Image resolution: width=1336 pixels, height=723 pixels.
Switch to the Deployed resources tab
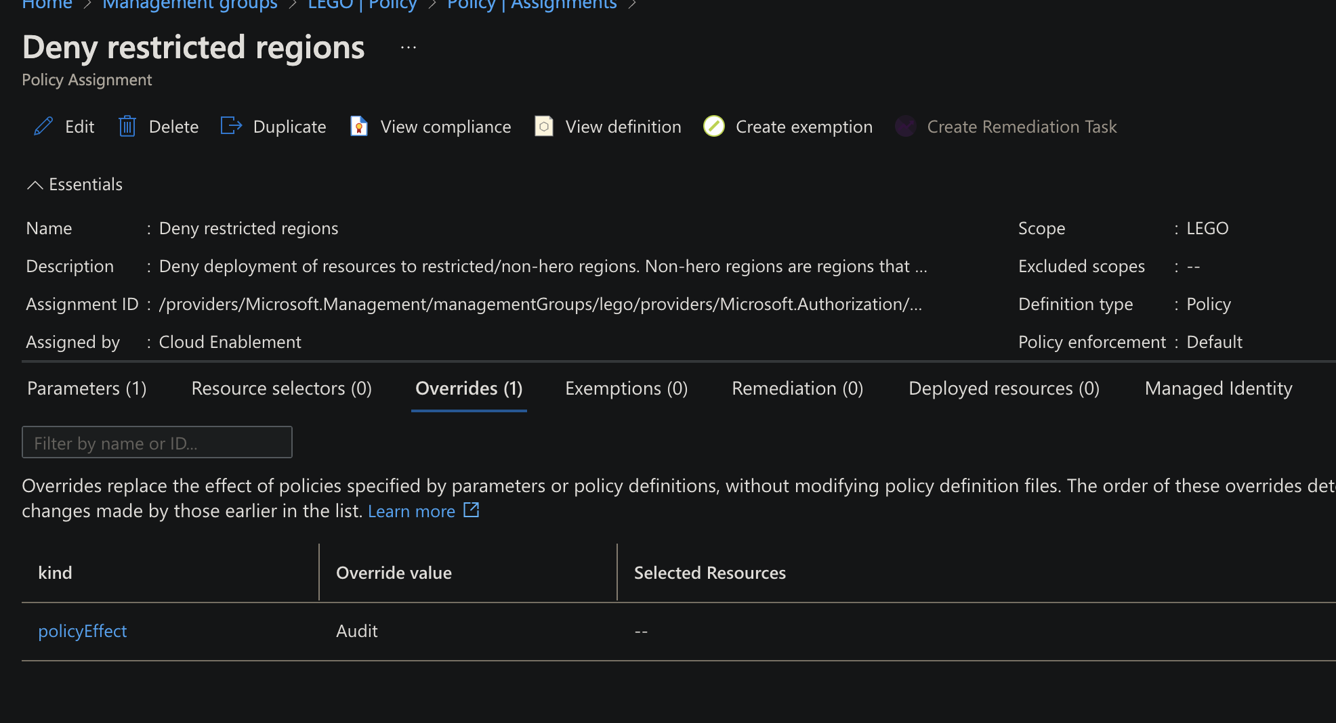pyautogui.click(x=1003, y=389)
